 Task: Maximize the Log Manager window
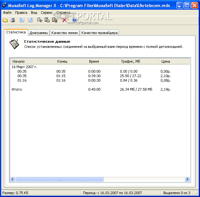187,5
